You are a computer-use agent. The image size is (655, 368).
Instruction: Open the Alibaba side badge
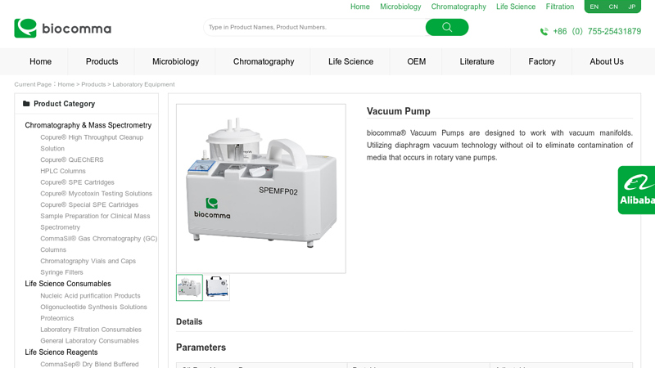pos(637,191)
